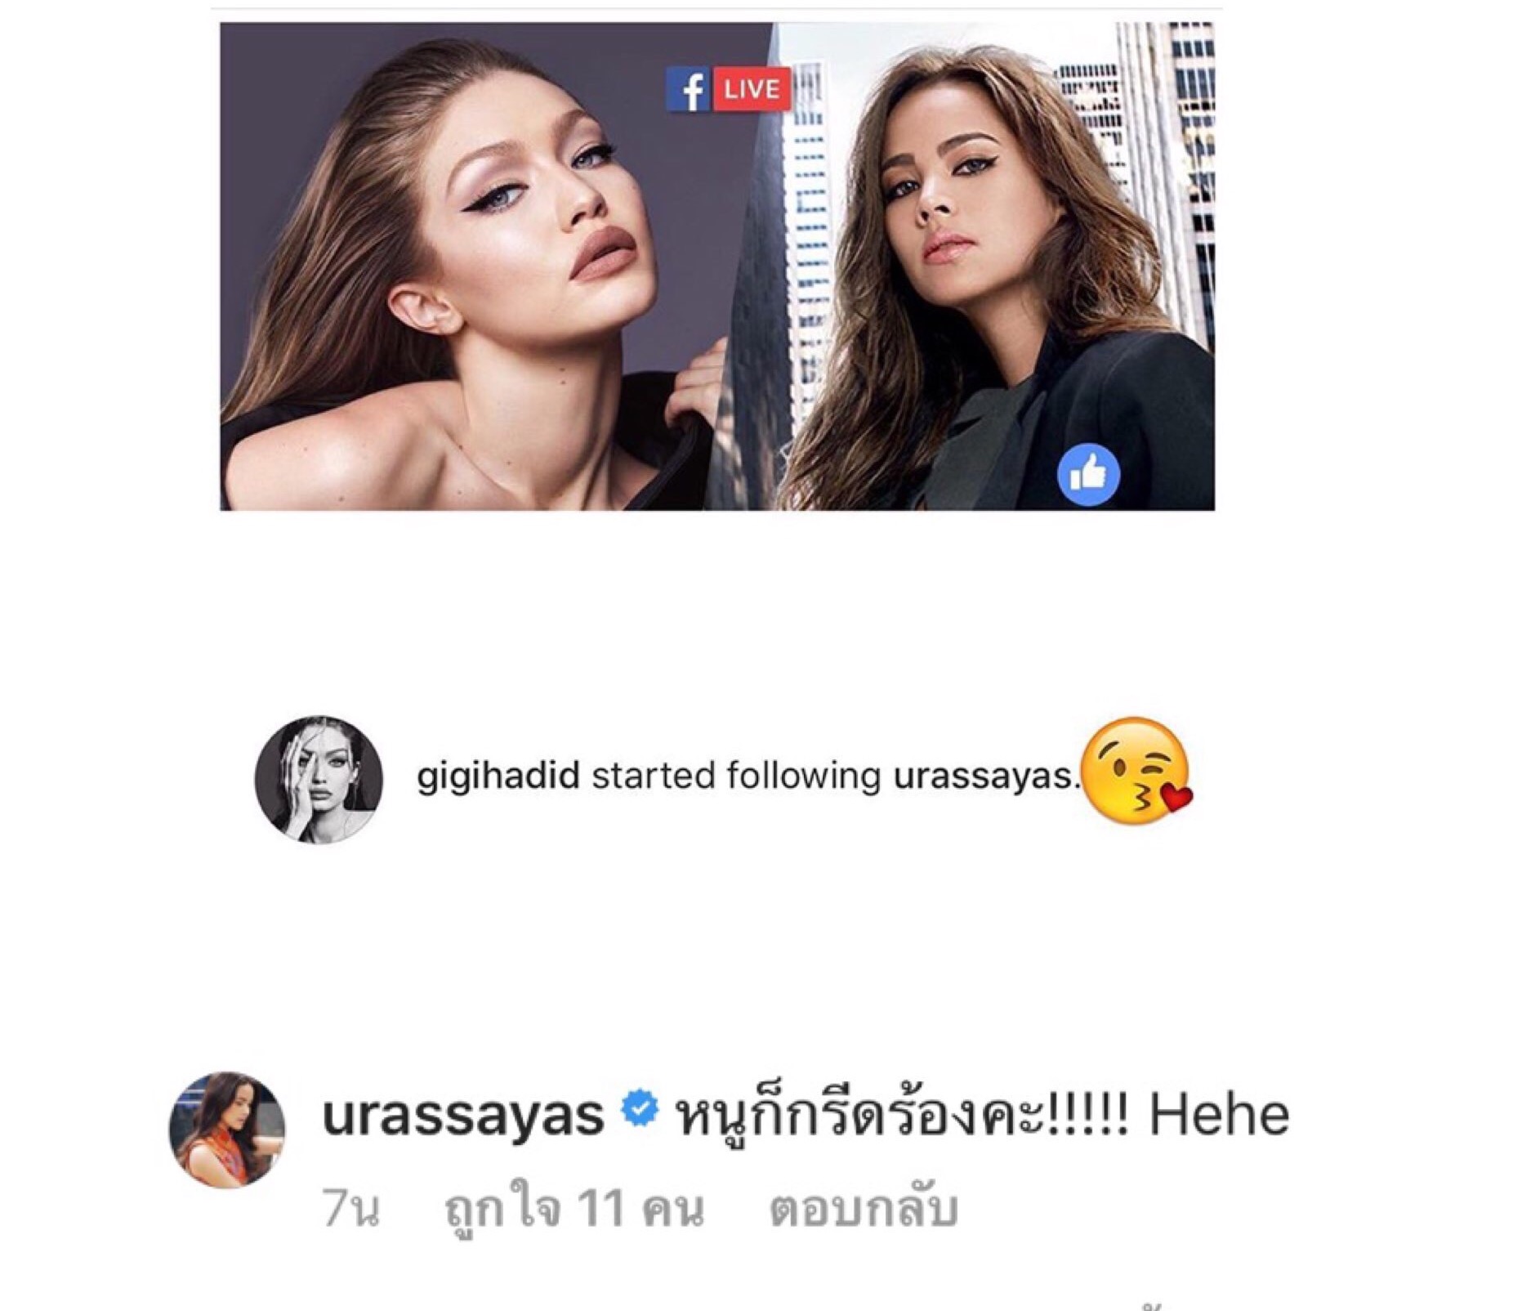Viewport: 1531px width, 1311px height.
Task: Click the 'started following' notification text
Action: click(736, 776)
